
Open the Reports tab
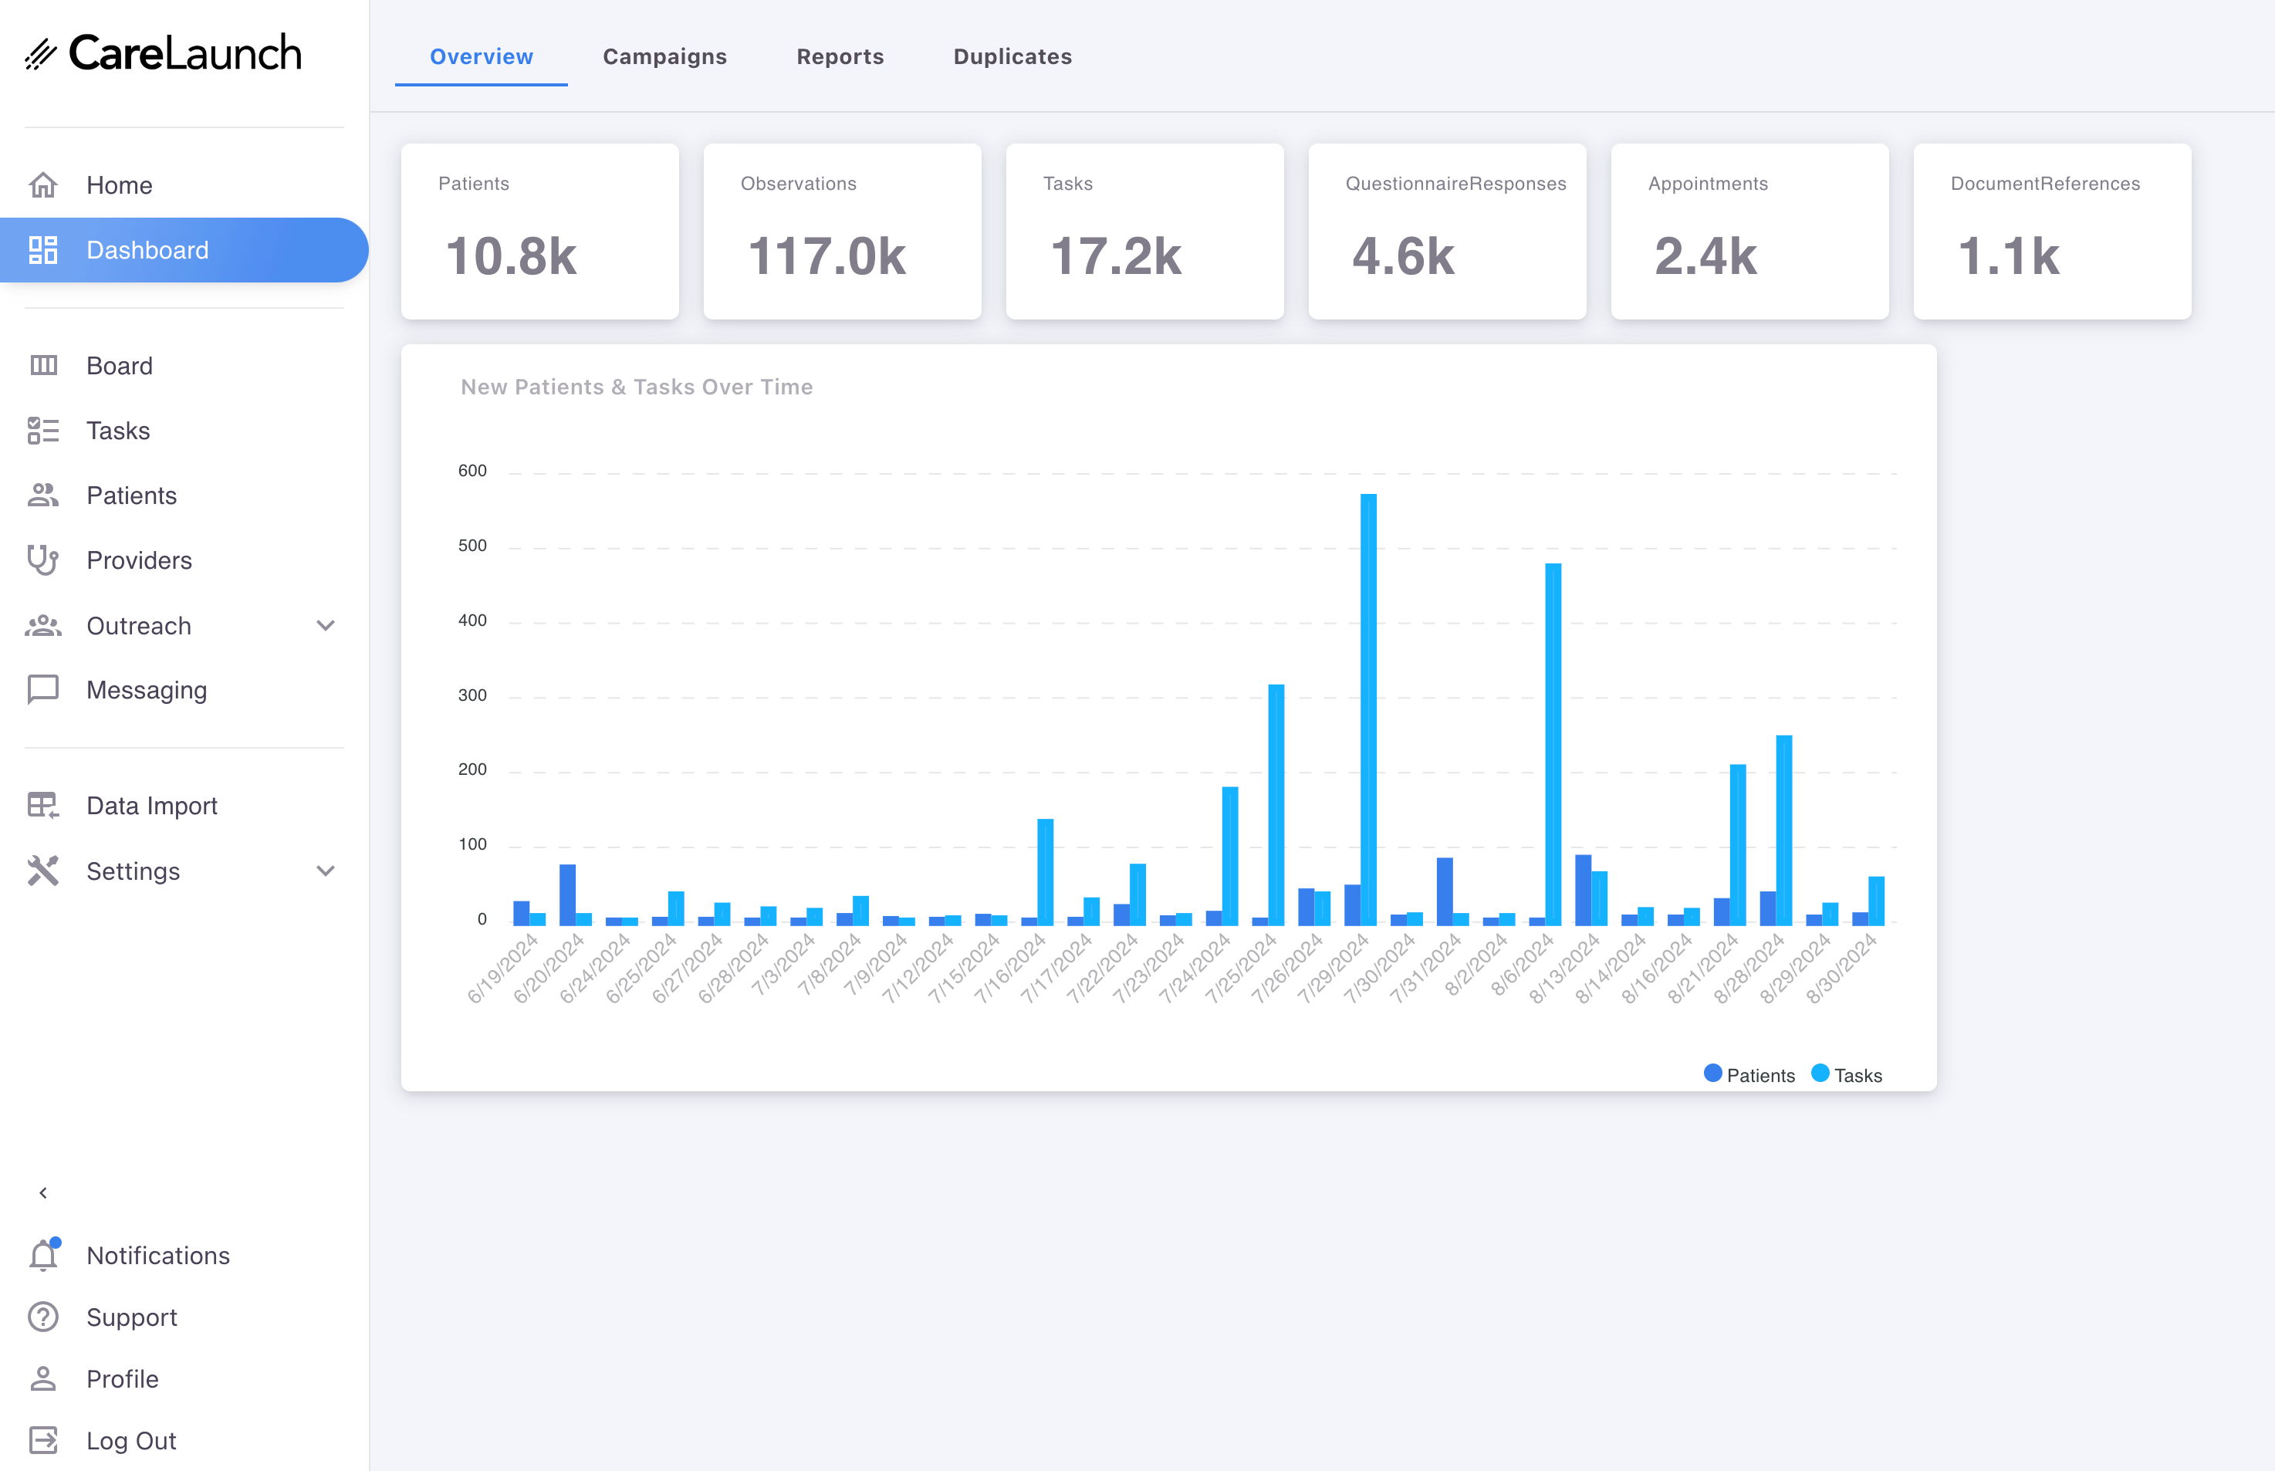(x=840, y=57)
